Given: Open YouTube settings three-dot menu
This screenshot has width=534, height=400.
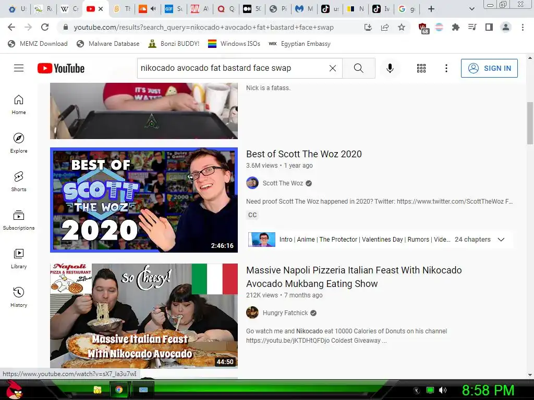Looking at the screenshot, I should pos(446,68).
